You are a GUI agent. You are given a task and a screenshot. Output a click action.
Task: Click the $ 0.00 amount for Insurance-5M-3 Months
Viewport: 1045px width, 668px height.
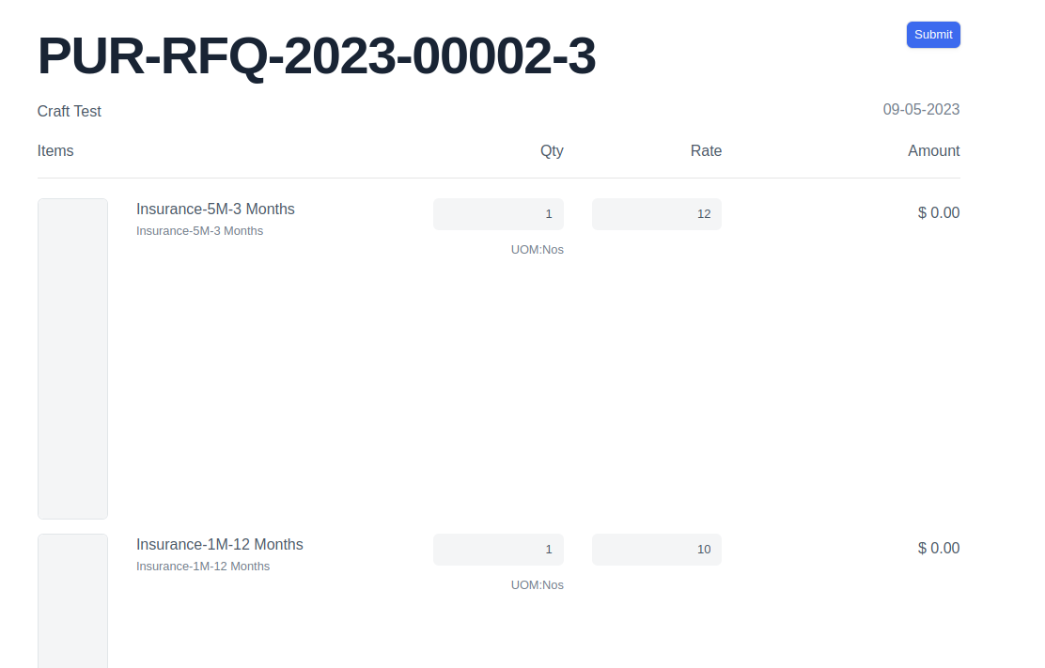(x=938, y=212)
